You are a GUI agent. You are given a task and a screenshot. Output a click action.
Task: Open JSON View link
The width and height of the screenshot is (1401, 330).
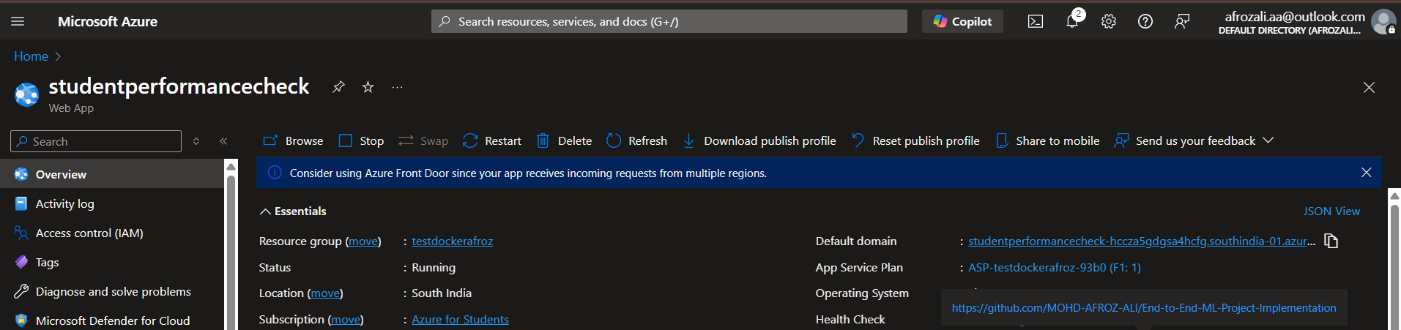[x=1331, y=211]
